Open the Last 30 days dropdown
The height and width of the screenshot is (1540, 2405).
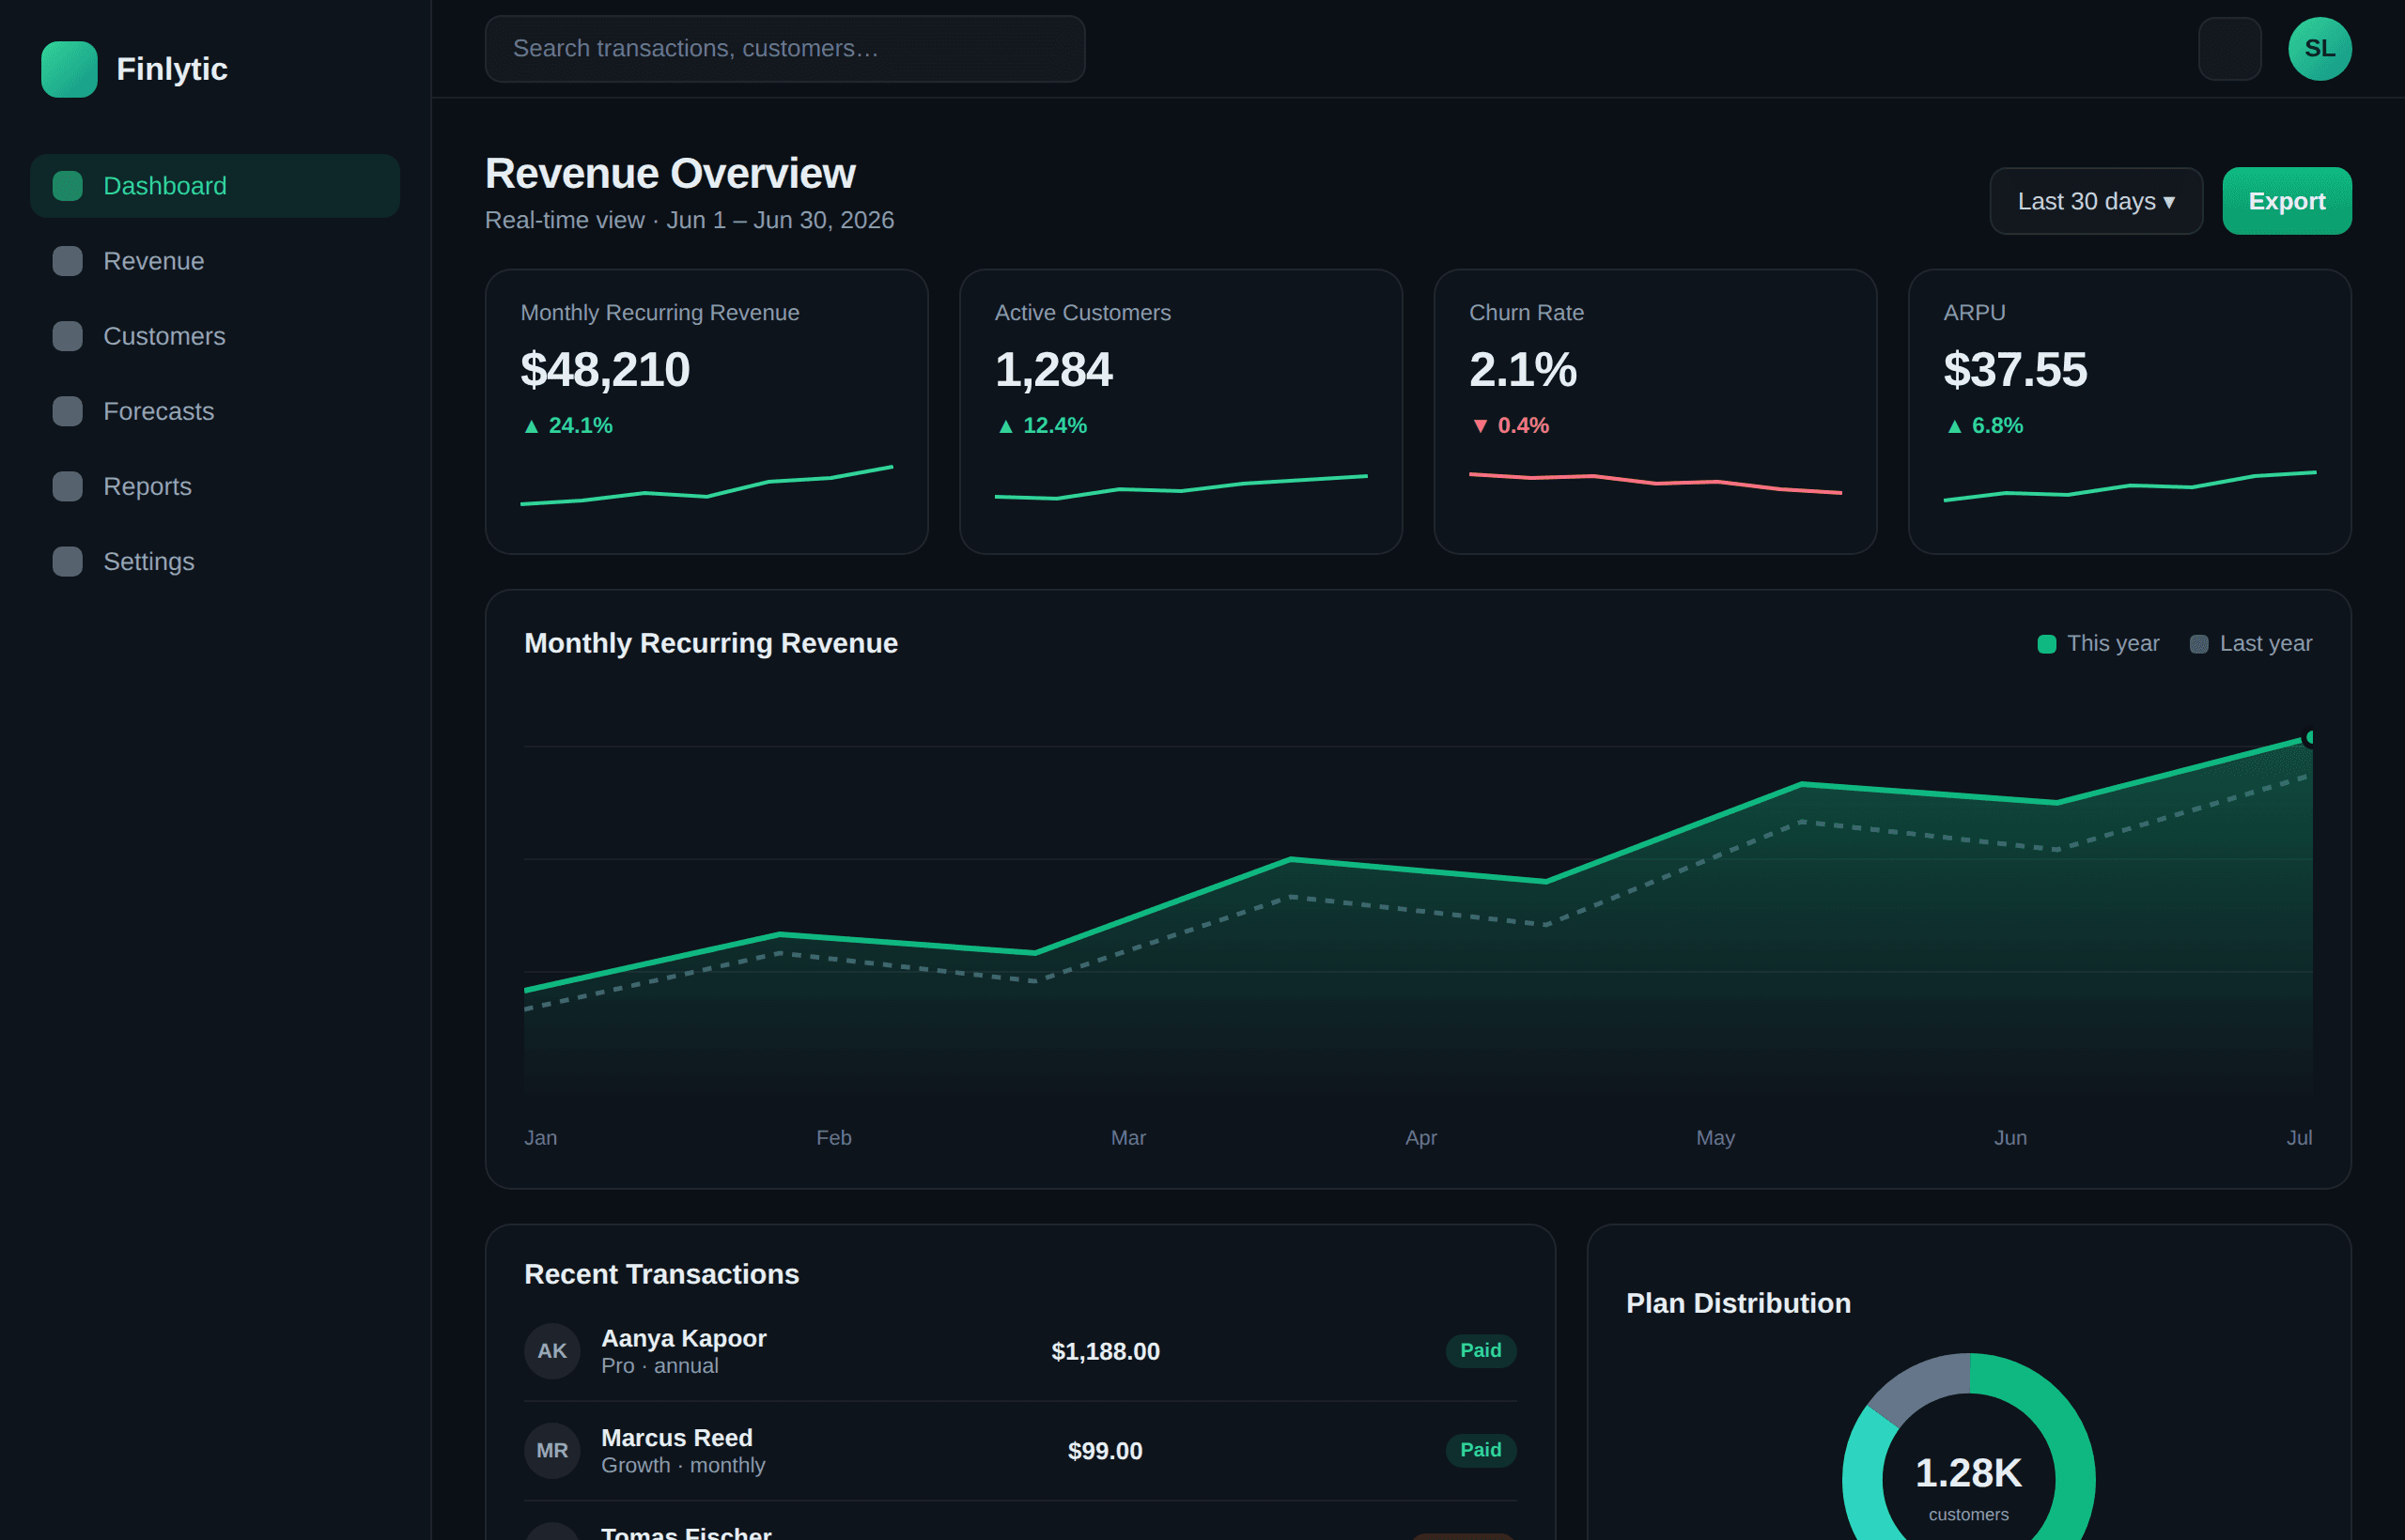[2096, 201]
